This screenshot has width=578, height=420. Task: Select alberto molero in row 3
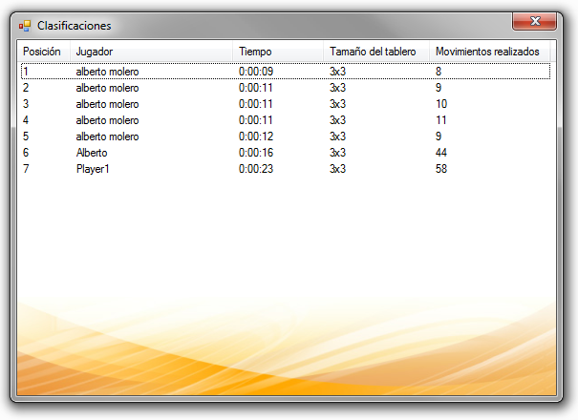point(107,104)
